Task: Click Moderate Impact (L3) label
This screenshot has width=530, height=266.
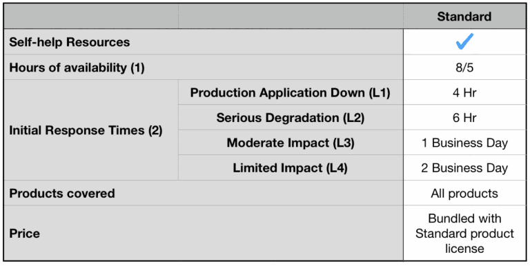Action: tap(291, 143)
